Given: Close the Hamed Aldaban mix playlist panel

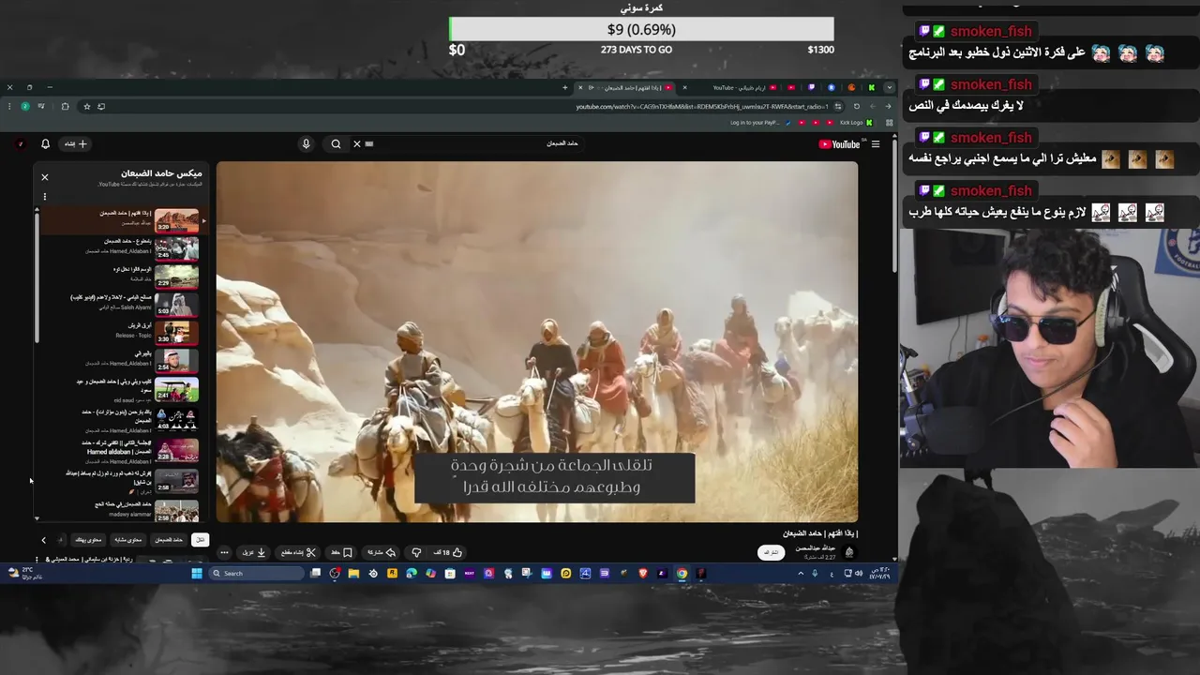Looking at the screenshot, I should (x=44, y=176).
